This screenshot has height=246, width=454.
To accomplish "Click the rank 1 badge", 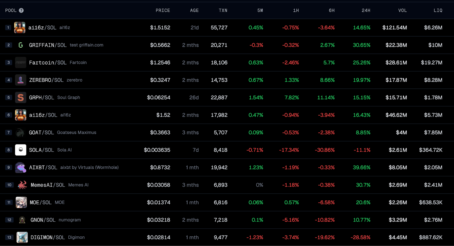I will (x=8, y=27).
